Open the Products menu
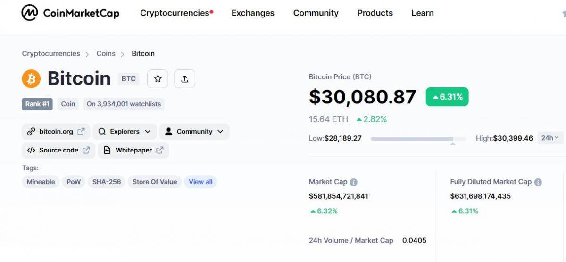 pyautogui.click(x=375, y=13)
